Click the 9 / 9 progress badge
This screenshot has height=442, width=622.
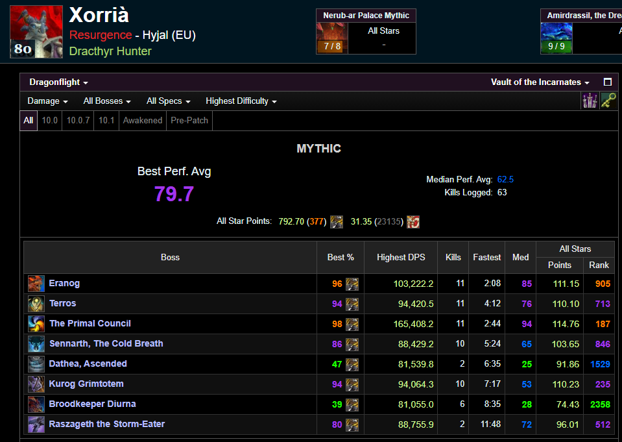(x=556, y=47)
